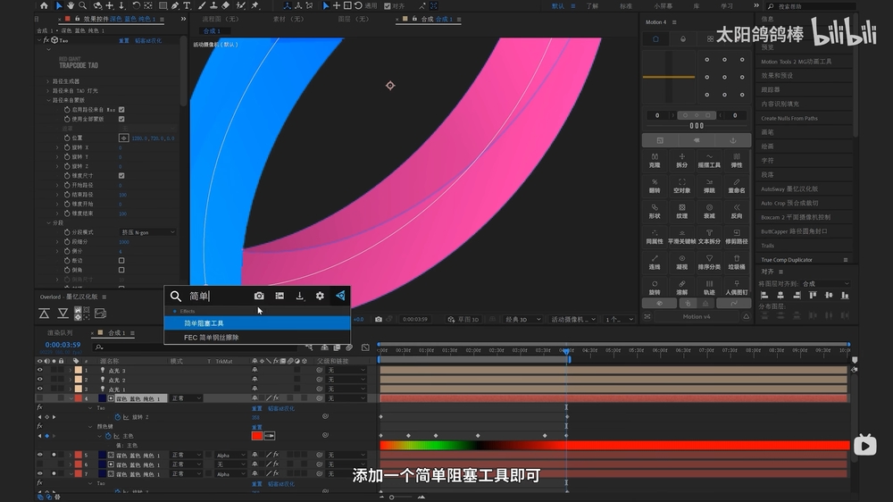
Task: Expand the 路径生成器 group
Action: tap(48, 81)
